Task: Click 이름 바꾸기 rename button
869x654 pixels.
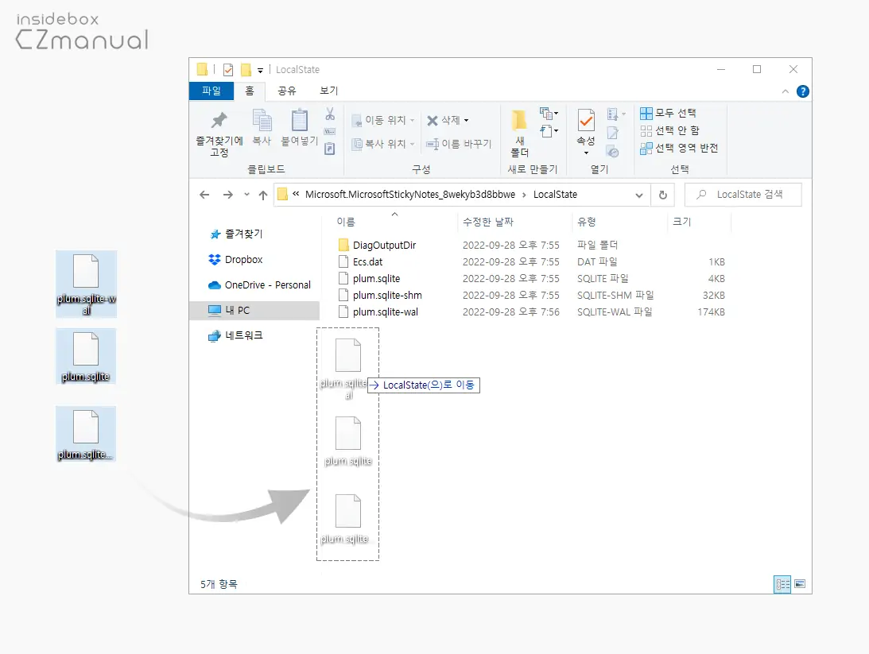Action: 459,144
